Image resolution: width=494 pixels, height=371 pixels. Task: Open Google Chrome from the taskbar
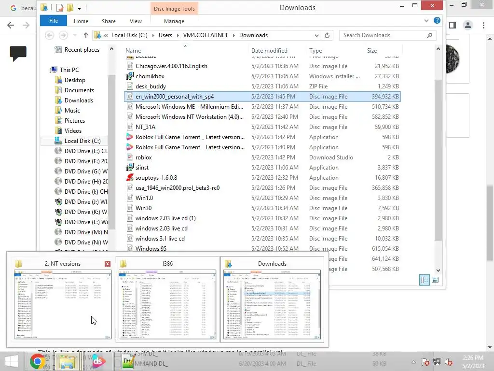pos(37,361)
